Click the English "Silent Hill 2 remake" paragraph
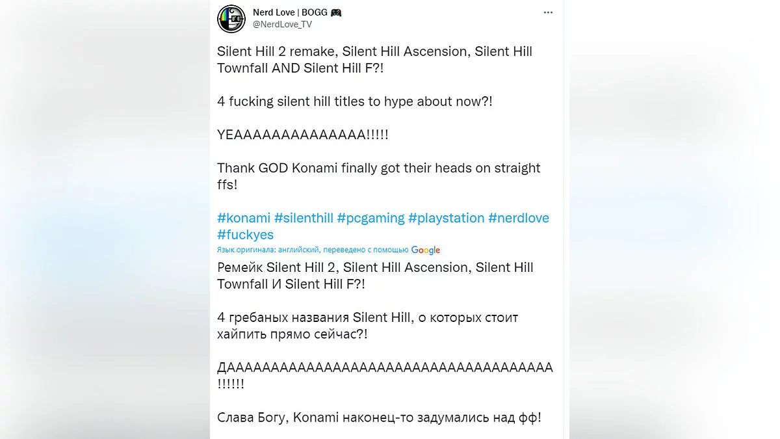The height and width of the screenshot is (439, 780). 374,60
